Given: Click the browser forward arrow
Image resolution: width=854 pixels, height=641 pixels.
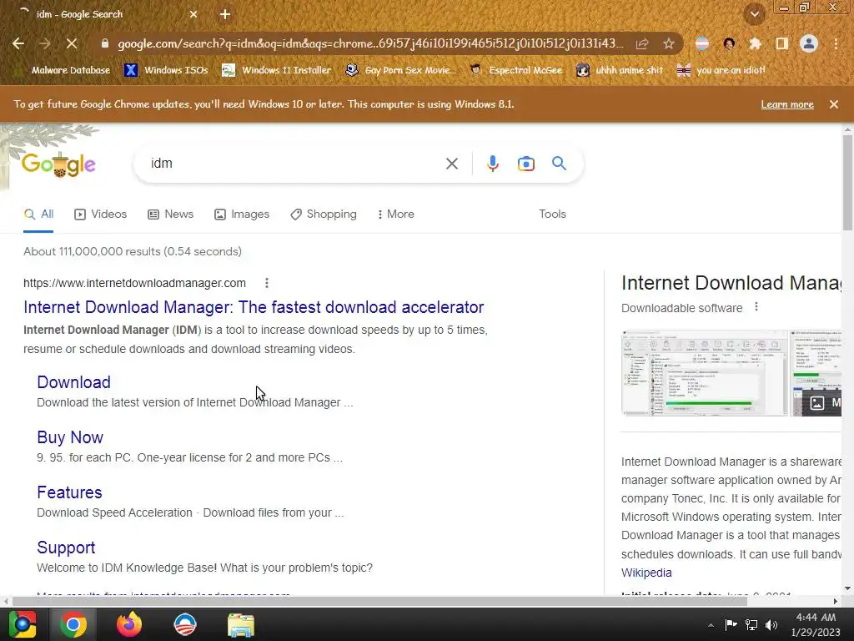Looking at the screenshot, I should (45, 43).
